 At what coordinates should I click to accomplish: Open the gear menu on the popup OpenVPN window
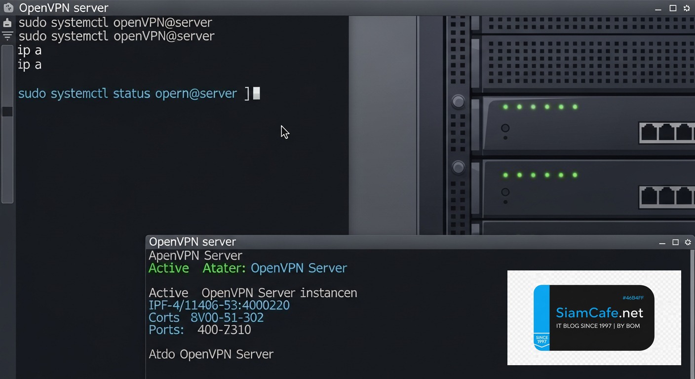click(x=688, y=242)
